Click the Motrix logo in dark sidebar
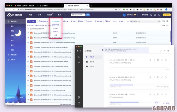 click(79, 51)
